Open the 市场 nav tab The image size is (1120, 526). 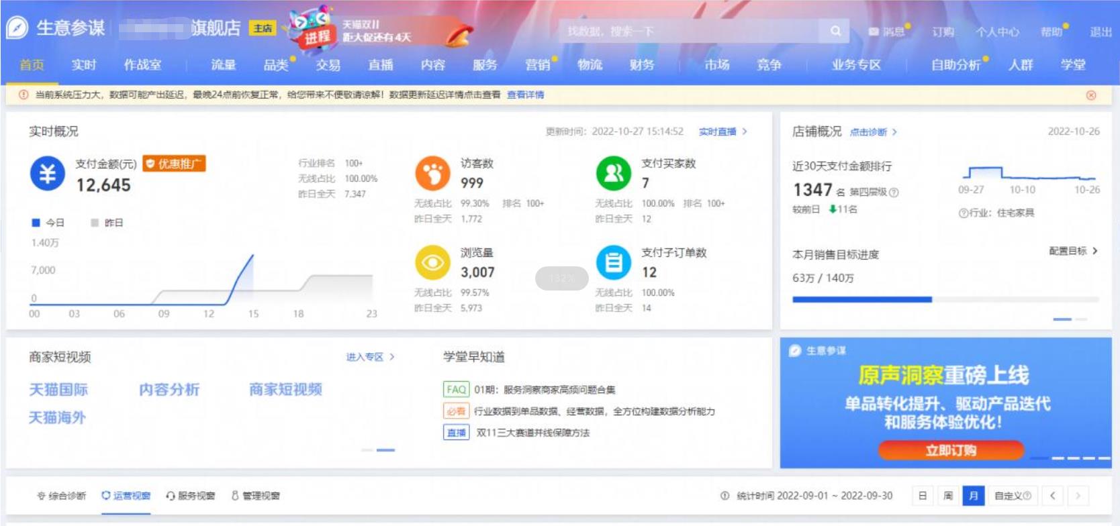(x=717, y=65)
